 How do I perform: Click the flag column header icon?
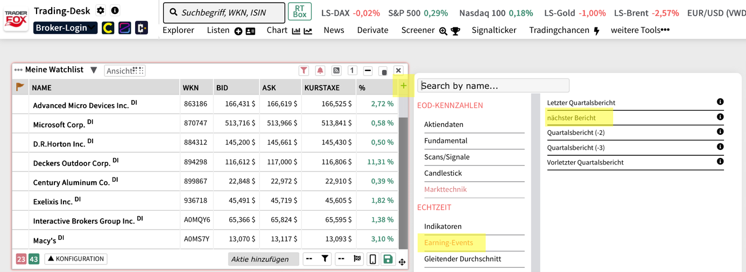(20, 87)
